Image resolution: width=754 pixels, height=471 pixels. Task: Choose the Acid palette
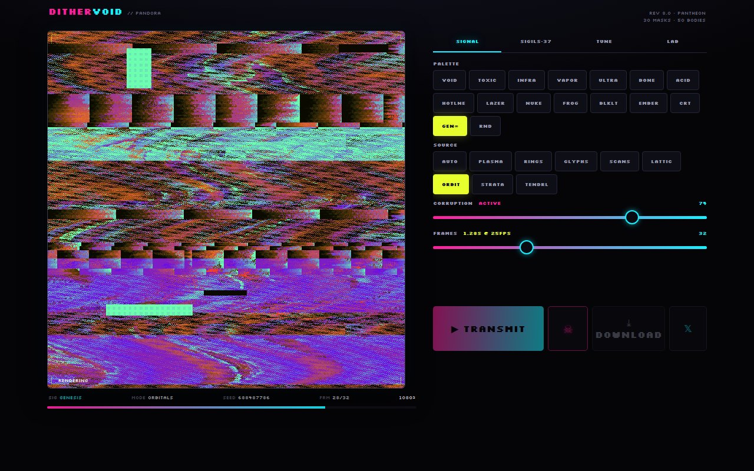pos(683,80)
